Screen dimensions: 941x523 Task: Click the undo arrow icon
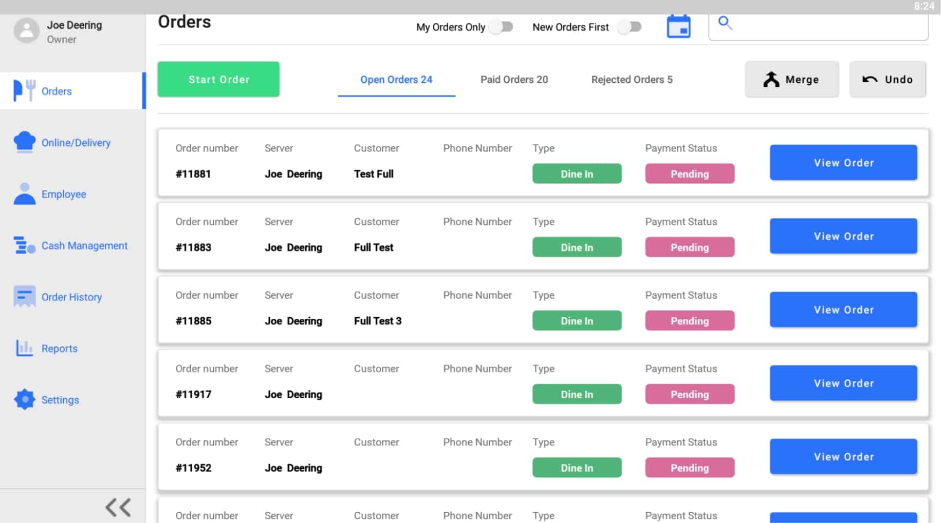tap(870, 79)
